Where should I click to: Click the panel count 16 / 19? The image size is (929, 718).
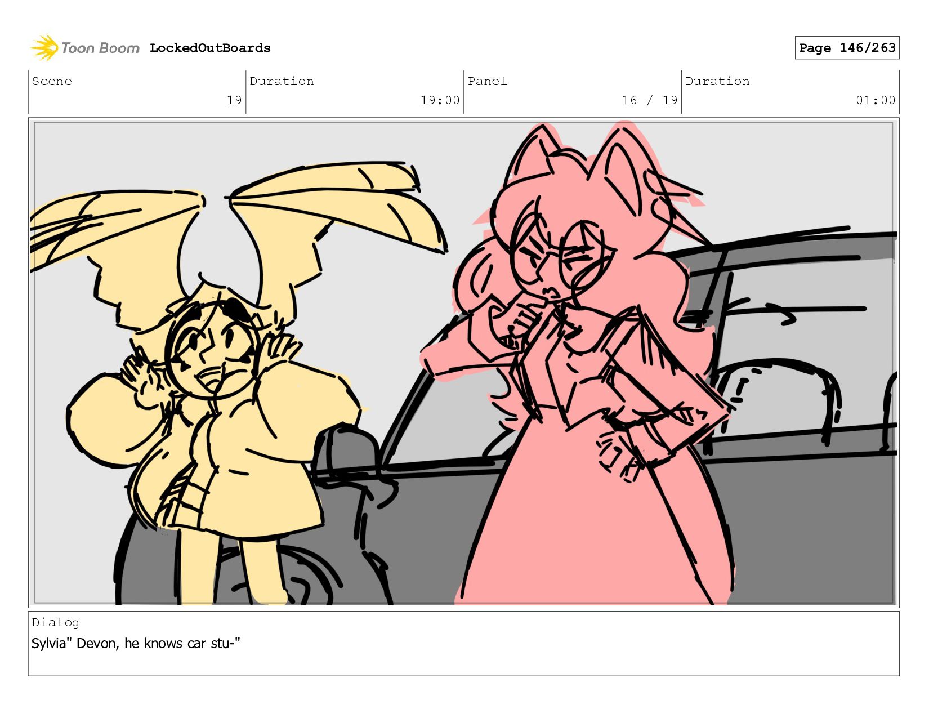pyautogui.click(x=650, y=100)
